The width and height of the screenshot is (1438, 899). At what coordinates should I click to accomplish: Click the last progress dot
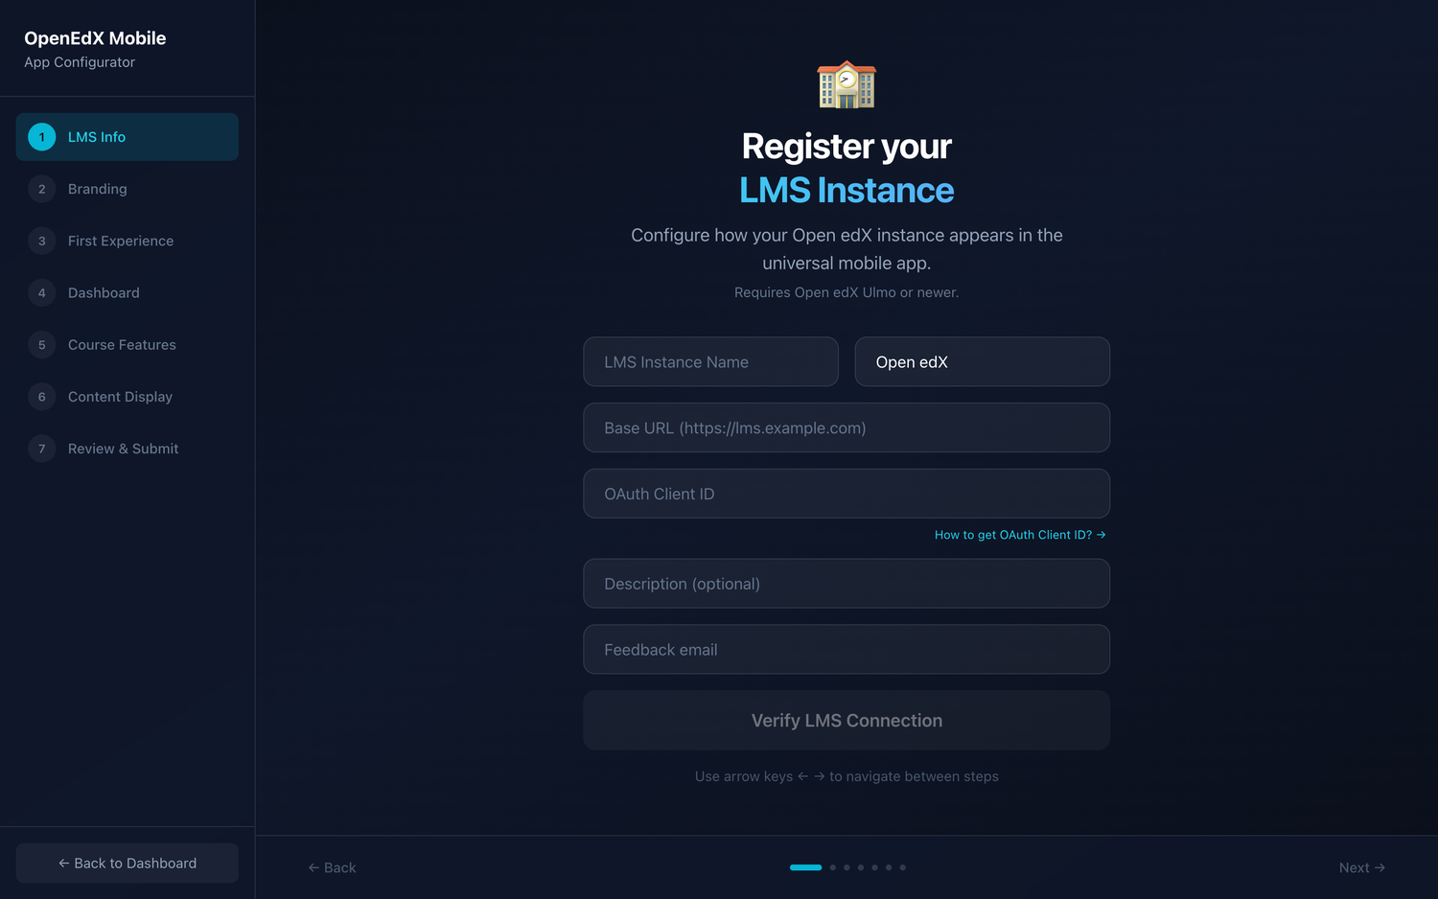(902, 867)
